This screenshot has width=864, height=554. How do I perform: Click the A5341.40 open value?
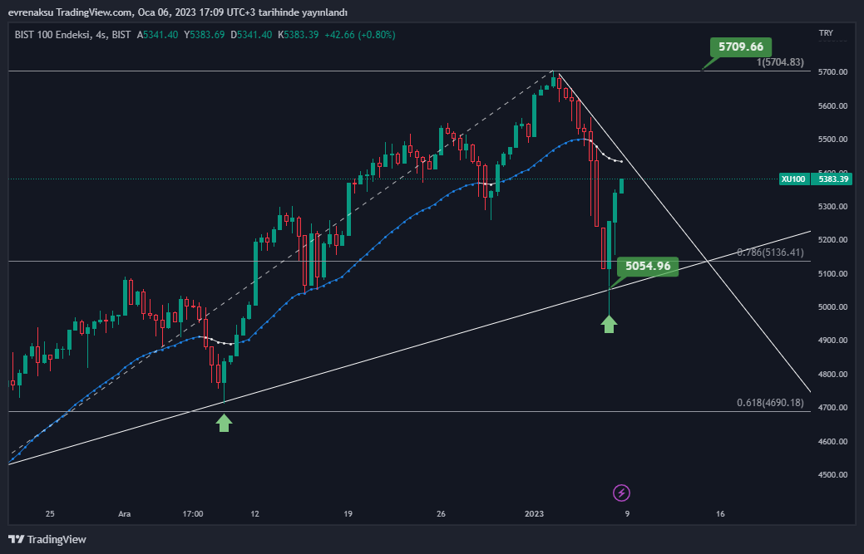[x=158, y=35]
